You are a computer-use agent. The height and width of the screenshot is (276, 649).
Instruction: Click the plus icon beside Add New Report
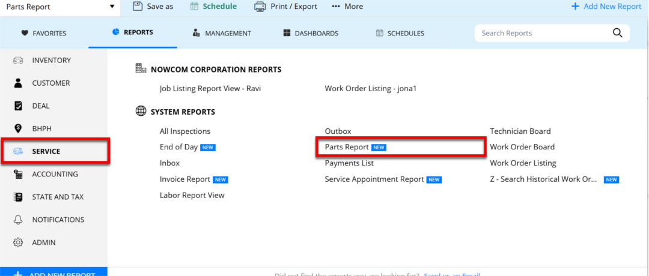(575, 7)
